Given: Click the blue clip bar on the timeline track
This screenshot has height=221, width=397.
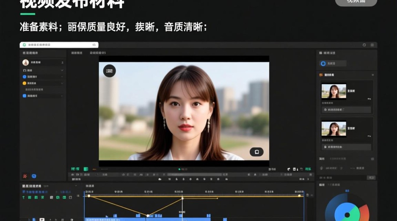Looking at the screenshot, I should pos(148,219).
